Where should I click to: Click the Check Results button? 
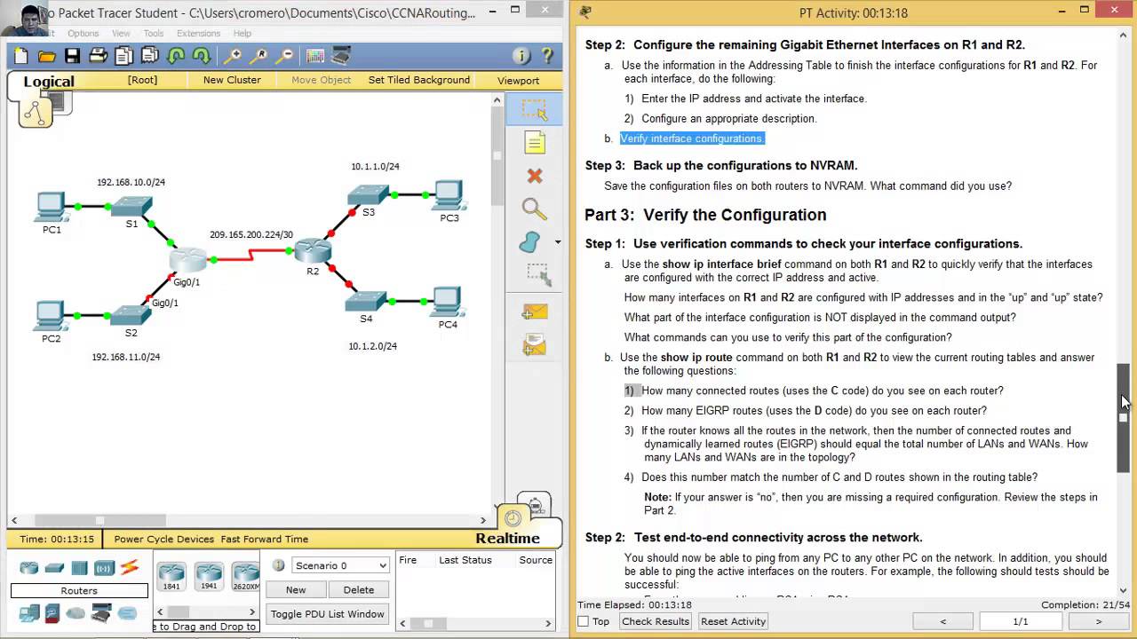pos(656,621)
